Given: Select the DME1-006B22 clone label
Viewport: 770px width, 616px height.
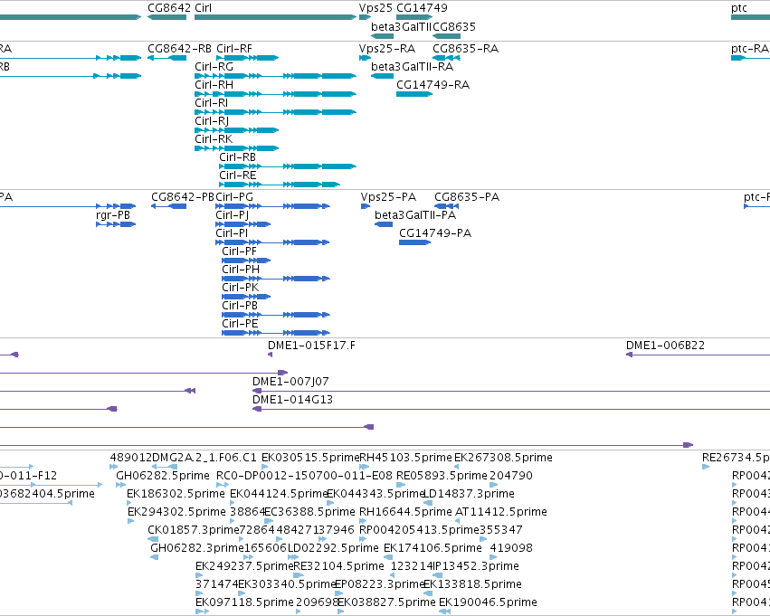Looking at the screenshot, I should pos(665,346).
